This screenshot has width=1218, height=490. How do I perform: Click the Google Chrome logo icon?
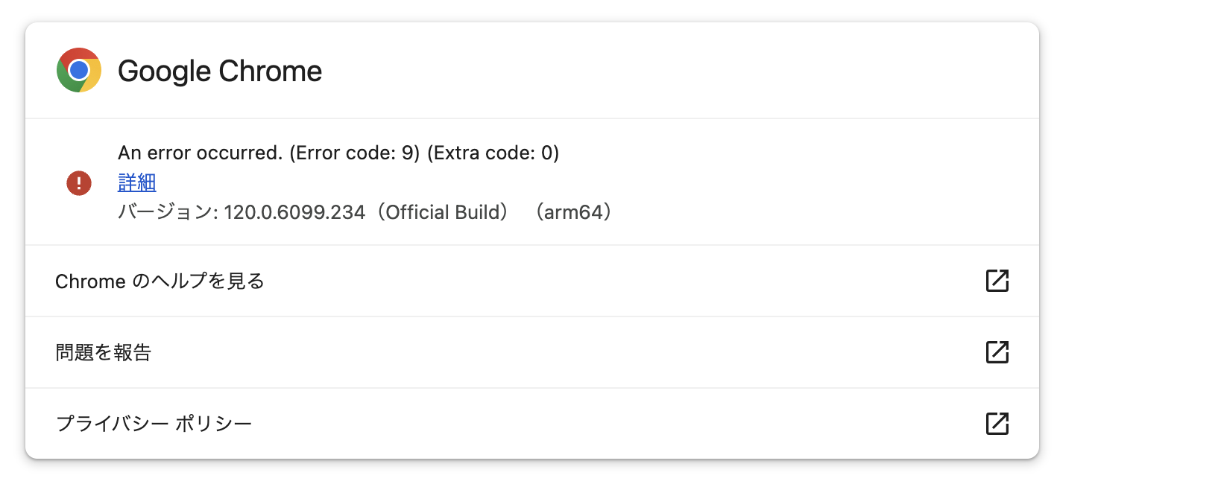tap(79, 70)
